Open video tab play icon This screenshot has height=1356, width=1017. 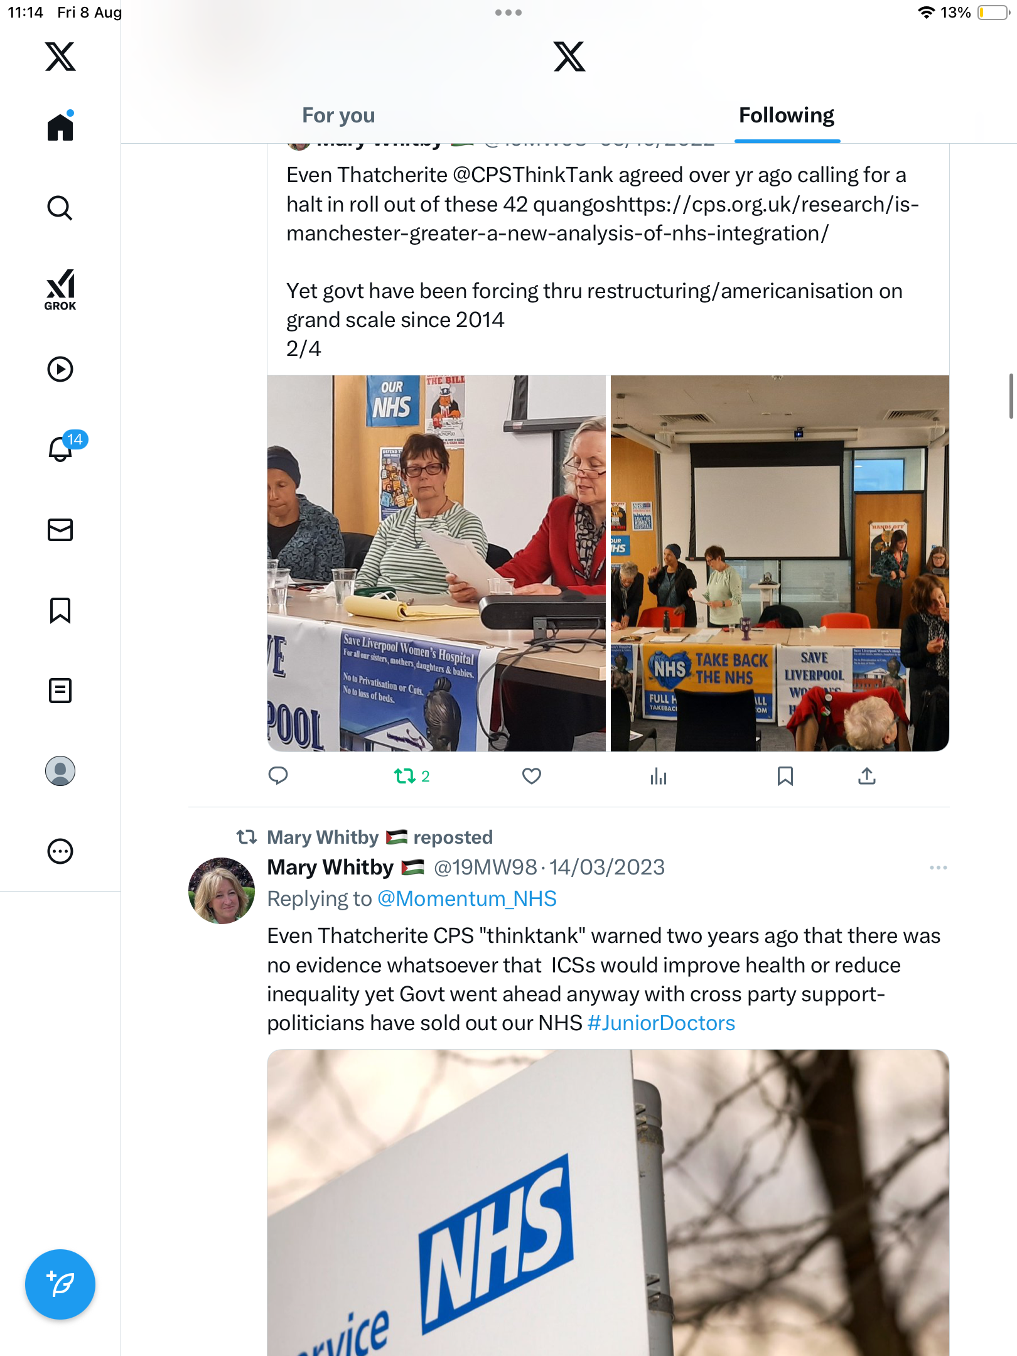coord(60,369)
